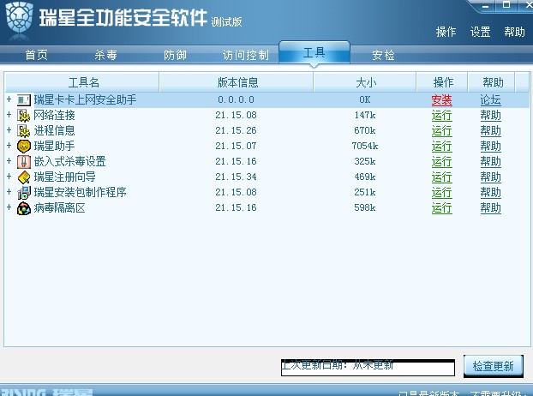
Task: Launch 瑞星注册向导 via 运行
Action: pyautogui.click(x=441, y=177)
